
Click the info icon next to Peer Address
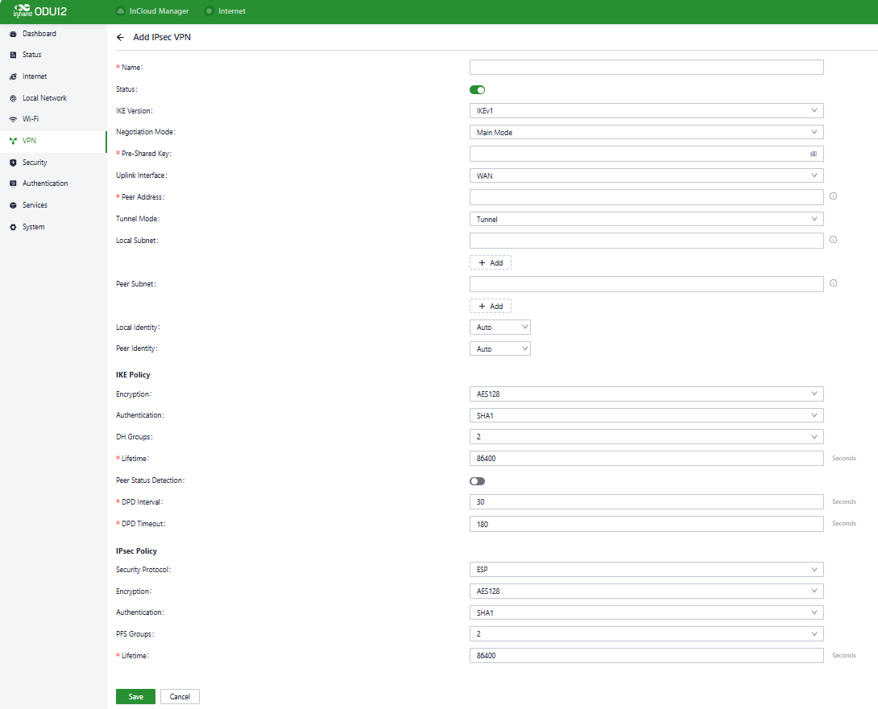click(x=833, y=196)
